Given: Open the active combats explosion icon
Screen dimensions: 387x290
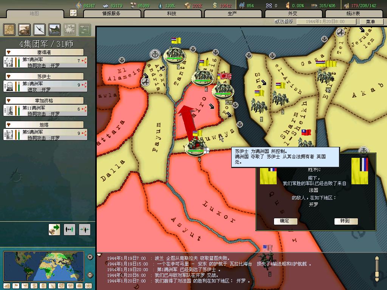Looking at the screenshot, I should [x=70, y=29].
